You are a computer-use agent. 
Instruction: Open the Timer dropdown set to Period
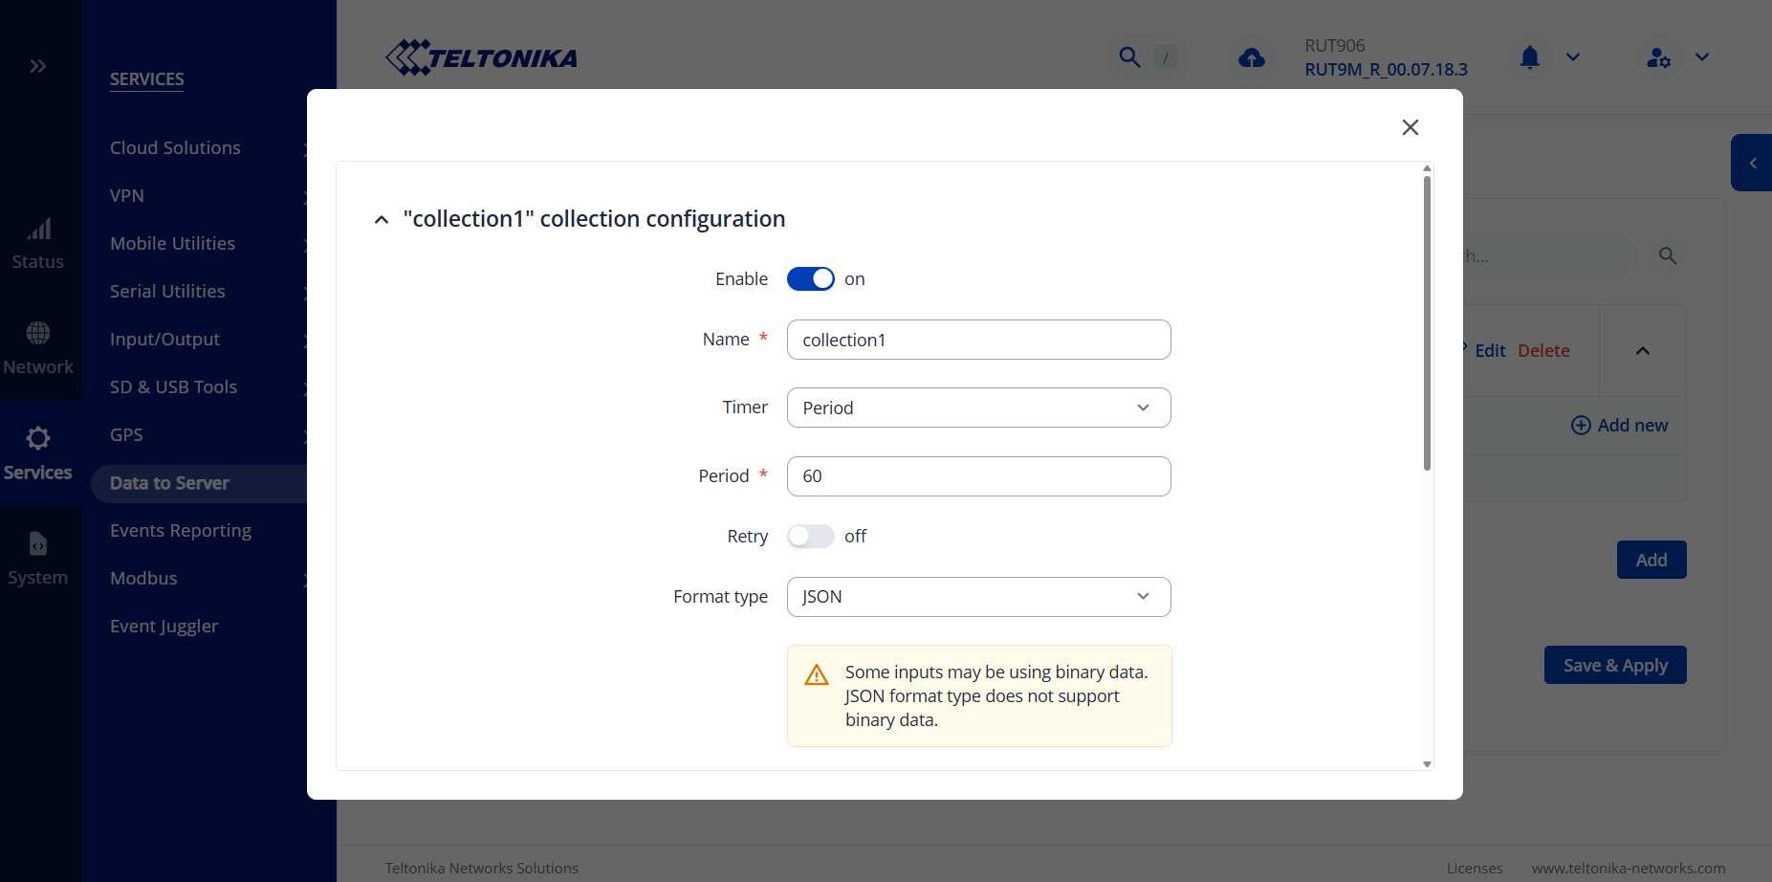point(978,408)
